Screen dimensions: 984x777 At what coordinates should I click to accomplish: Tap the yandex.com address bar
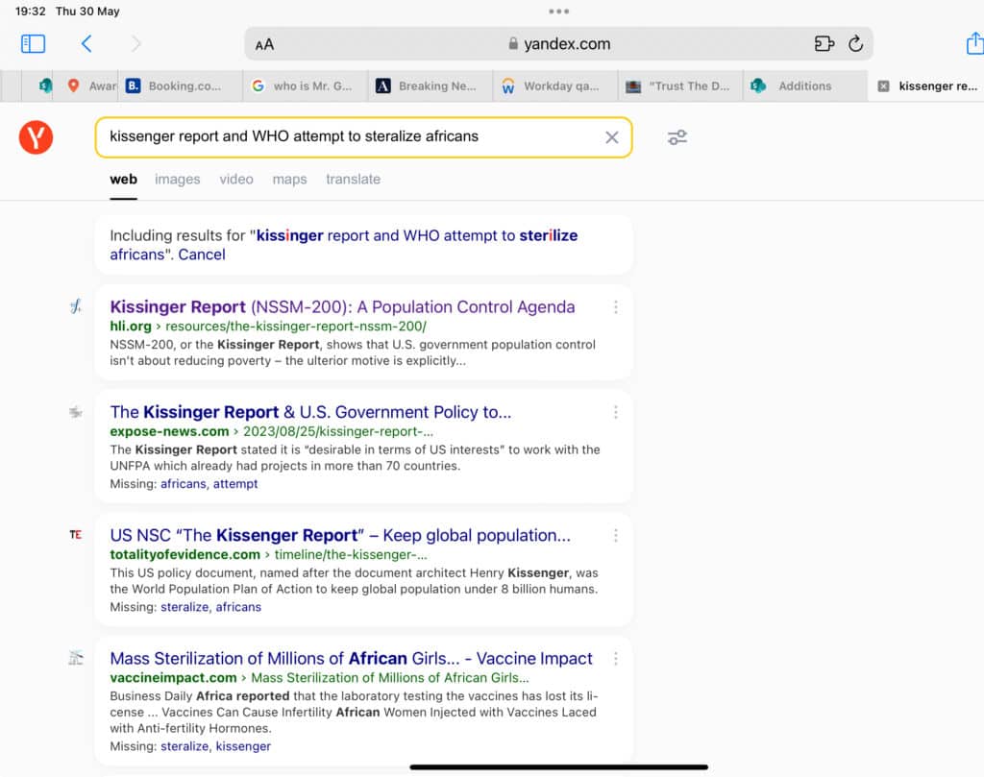(x=558, y=44)
